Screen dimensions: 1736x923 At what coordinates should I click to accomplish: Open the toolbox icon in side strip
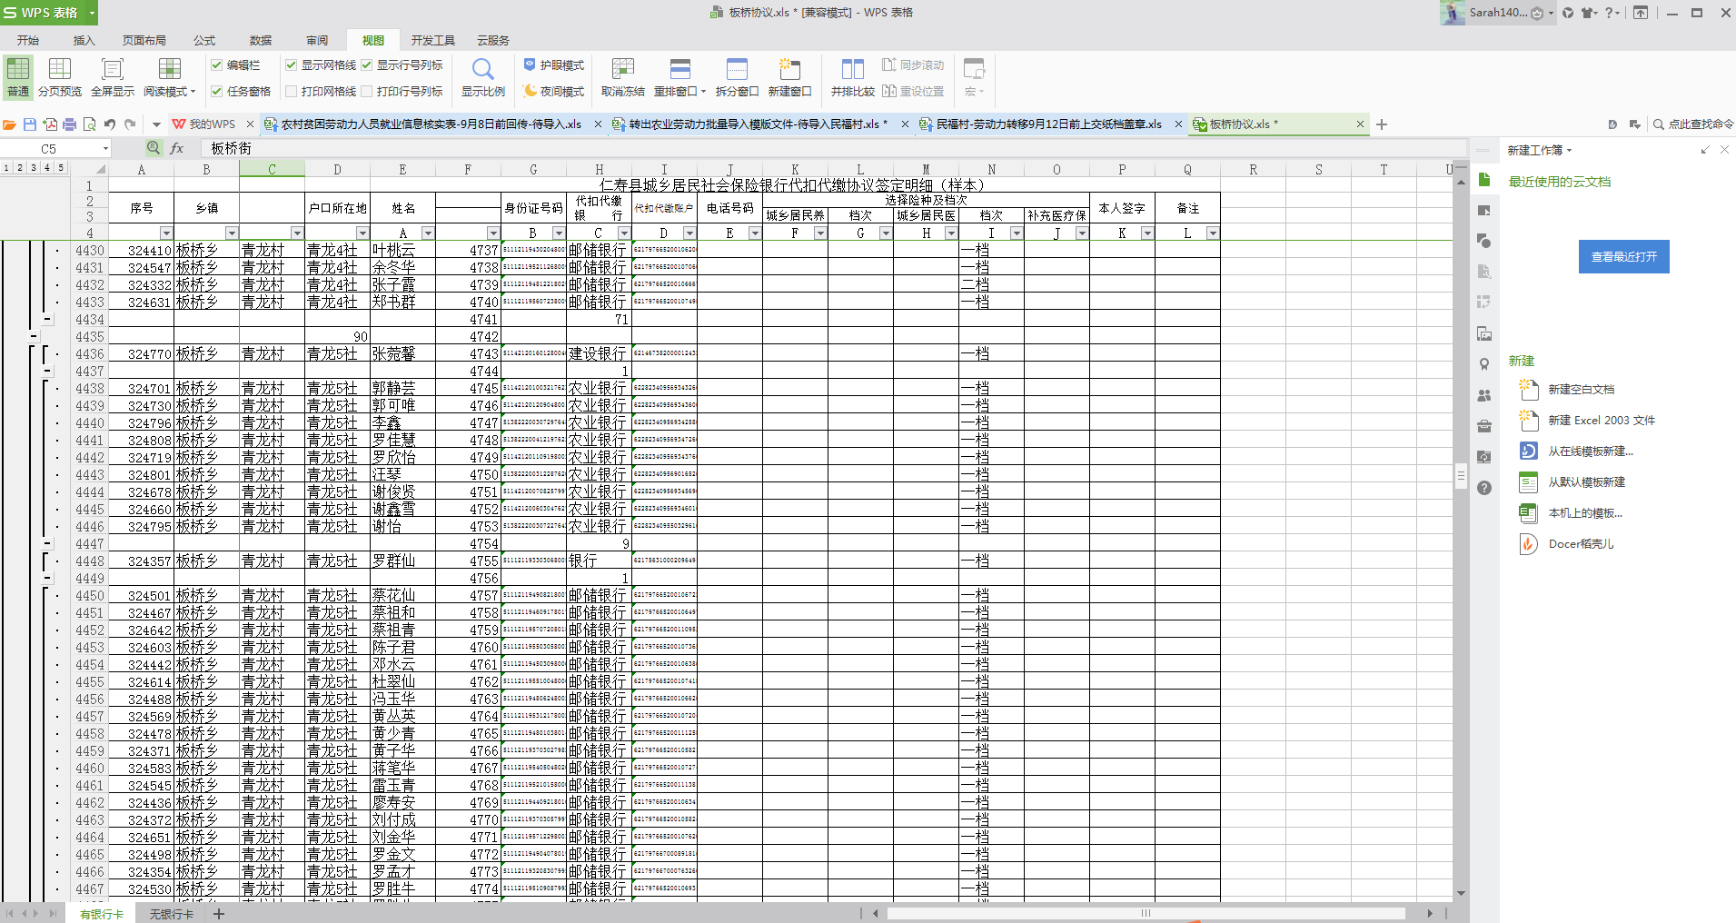(x=1484, y=426)
